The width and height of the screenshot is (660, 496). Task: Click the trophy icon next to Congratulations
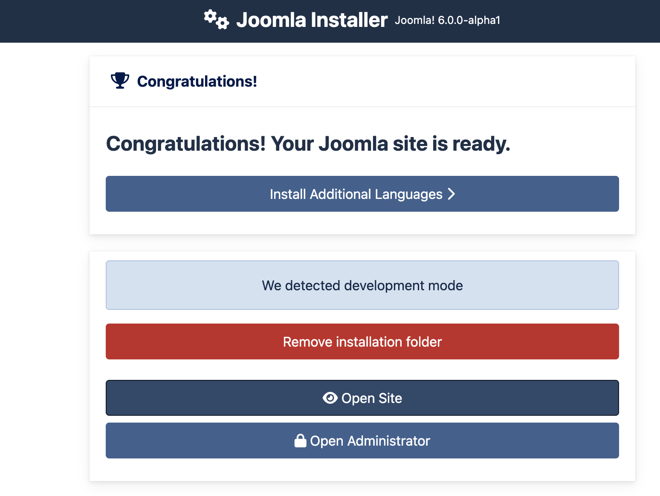tap(120, 81)
